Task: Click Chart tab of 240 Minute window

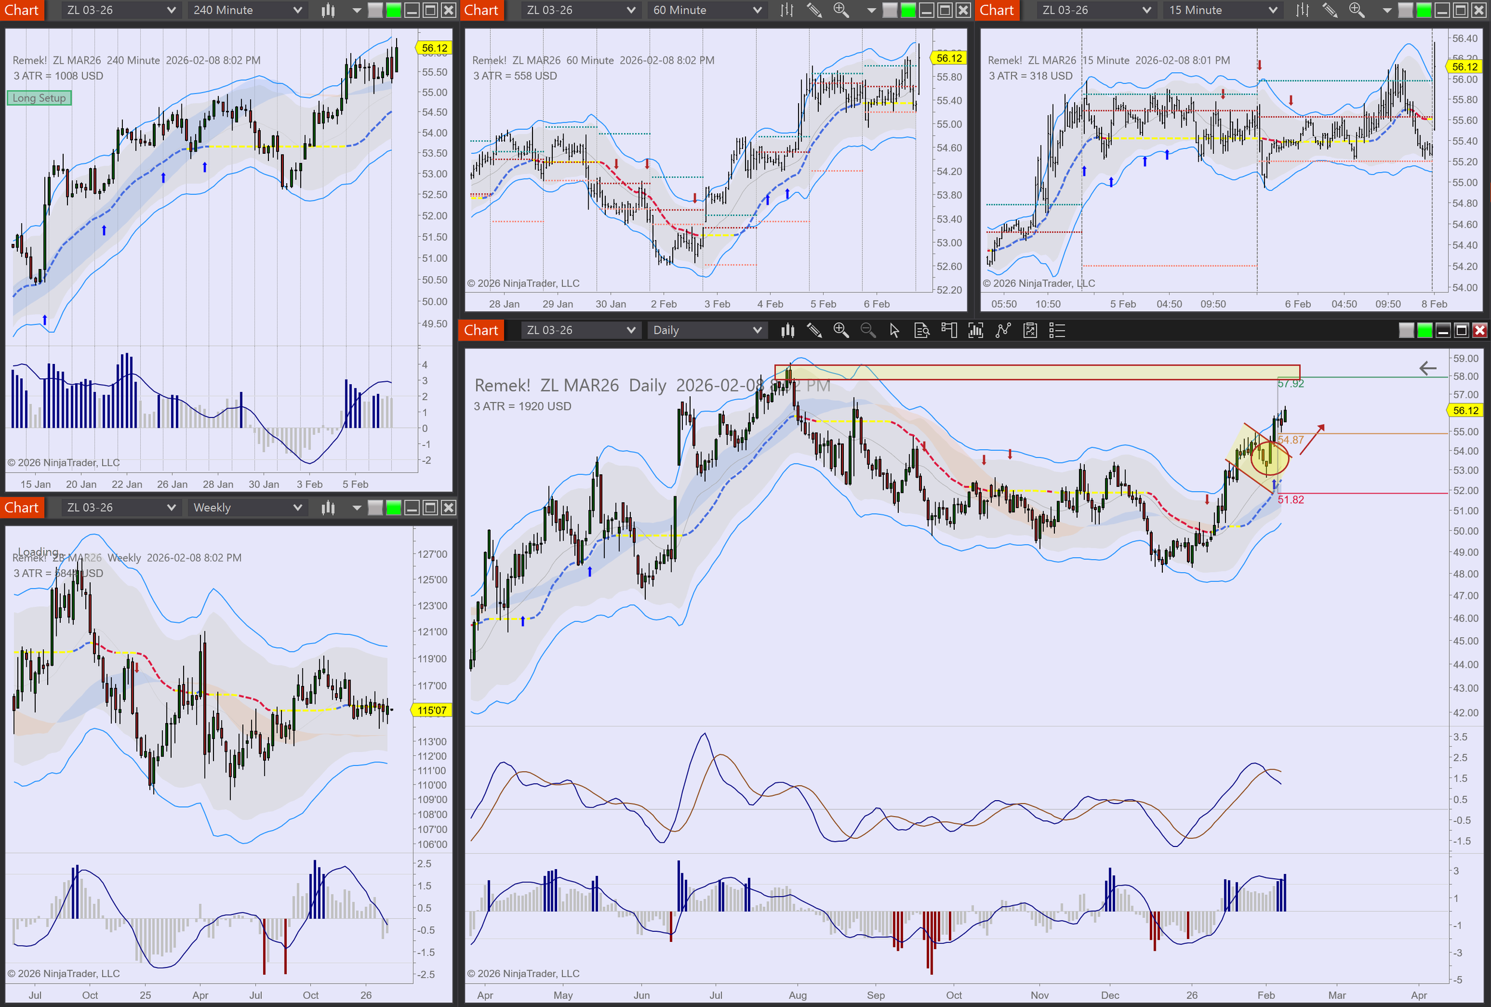Action: (22, 10)
